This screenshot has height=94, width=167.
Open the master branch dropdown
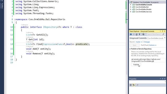(139, 42)
